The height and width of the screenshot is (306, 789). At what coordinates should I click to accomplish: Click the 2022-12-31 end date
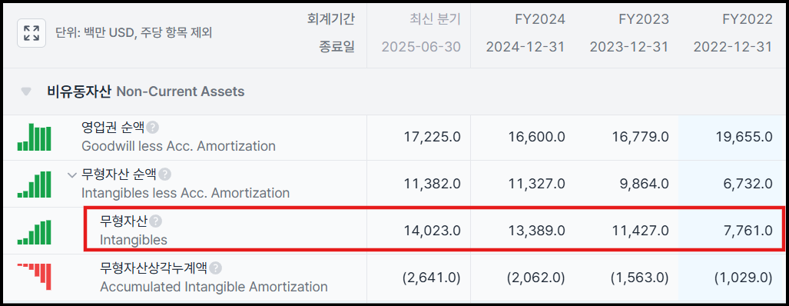click(x=733, y=48)
